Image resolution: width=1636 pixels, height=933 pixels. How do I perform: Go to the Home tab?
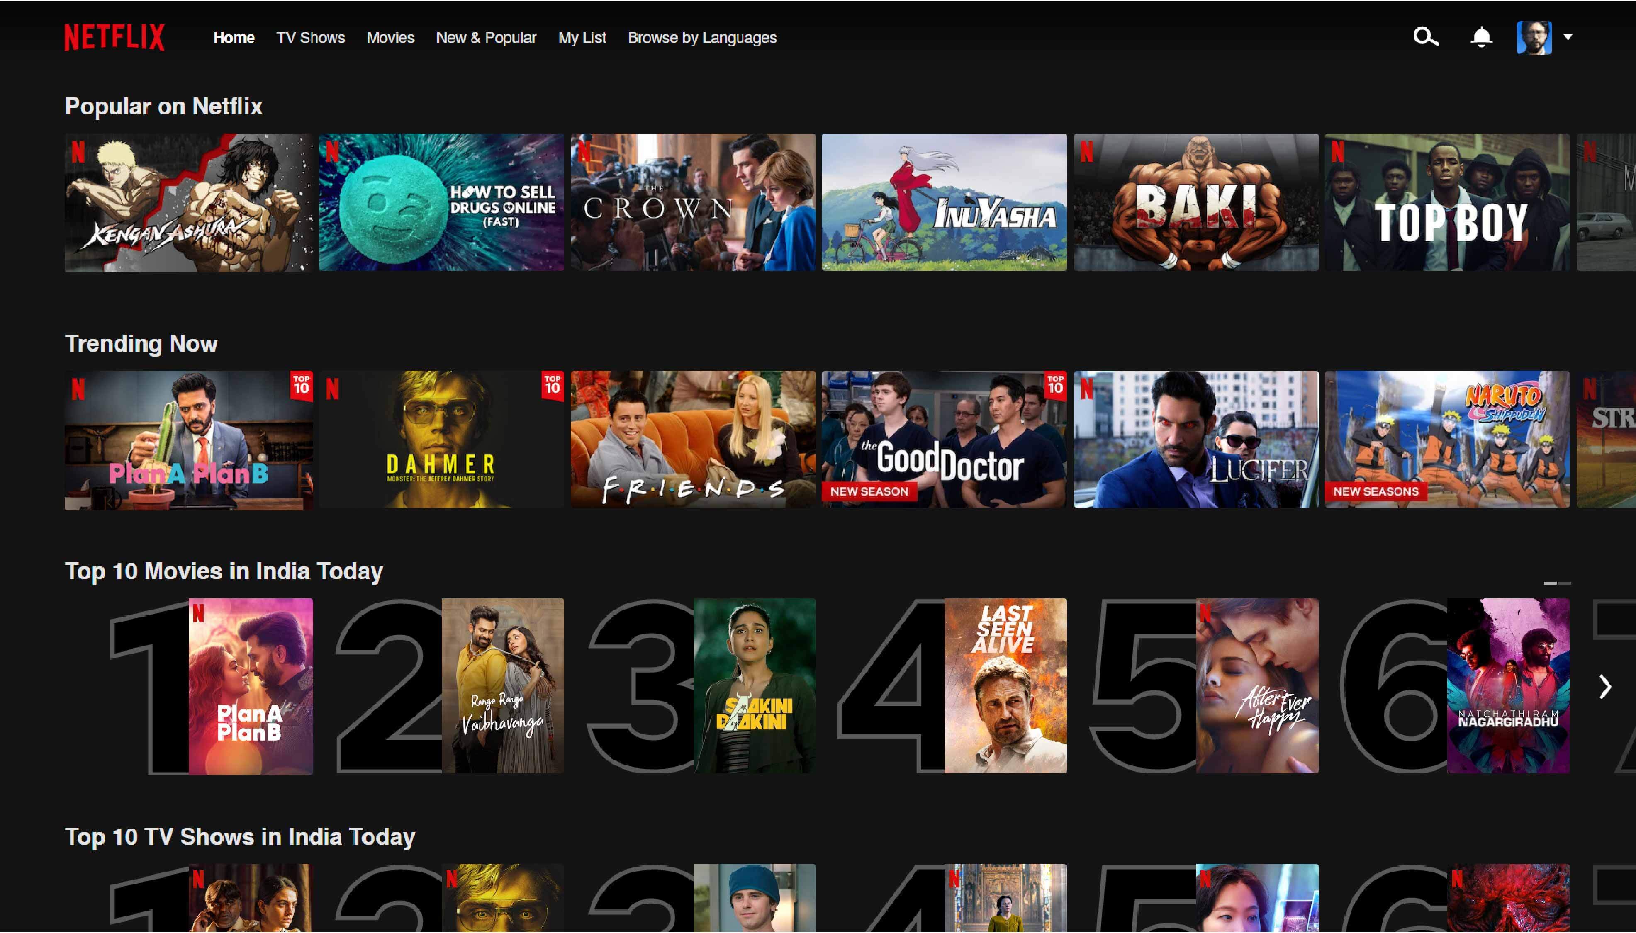pyautogui.click(x=234, y=38)
